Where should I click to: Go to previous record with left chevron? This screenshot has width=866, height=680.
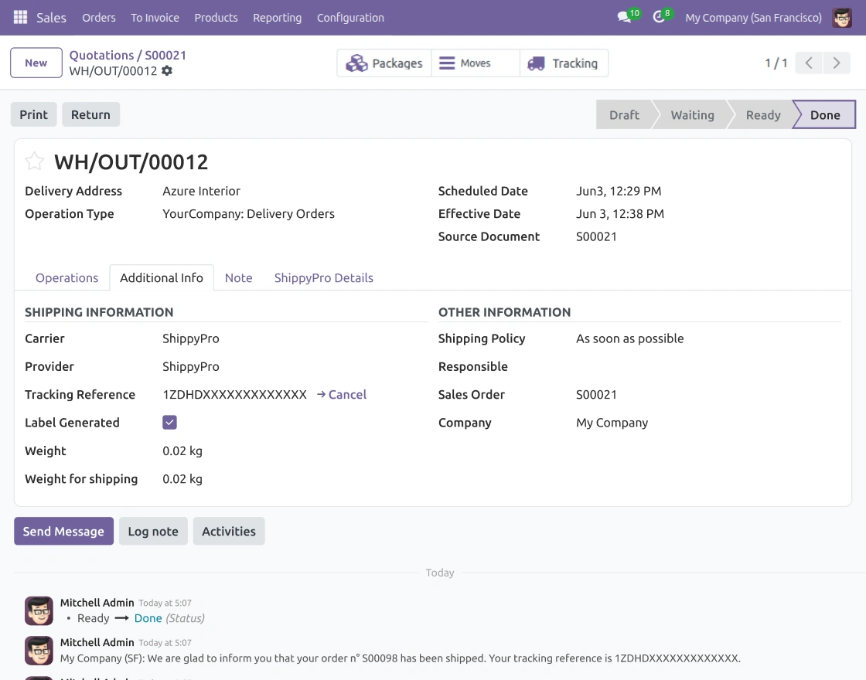pos(809,63)
